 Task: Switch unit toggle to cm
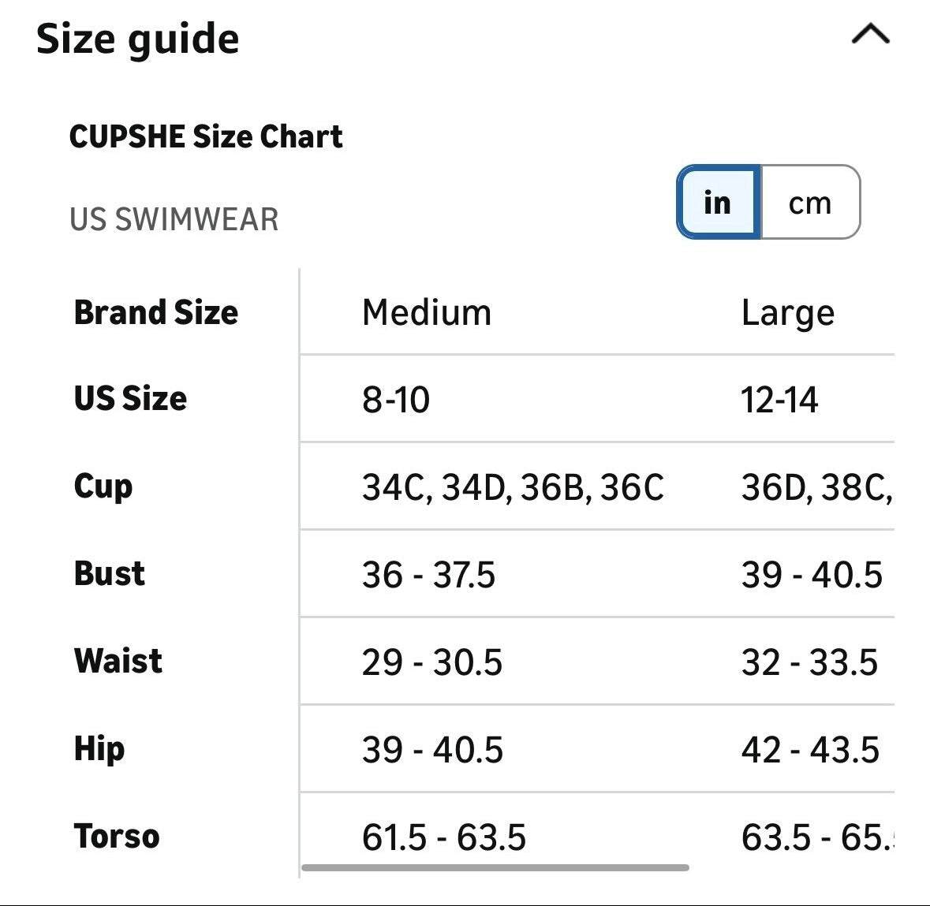pos(809,203)
